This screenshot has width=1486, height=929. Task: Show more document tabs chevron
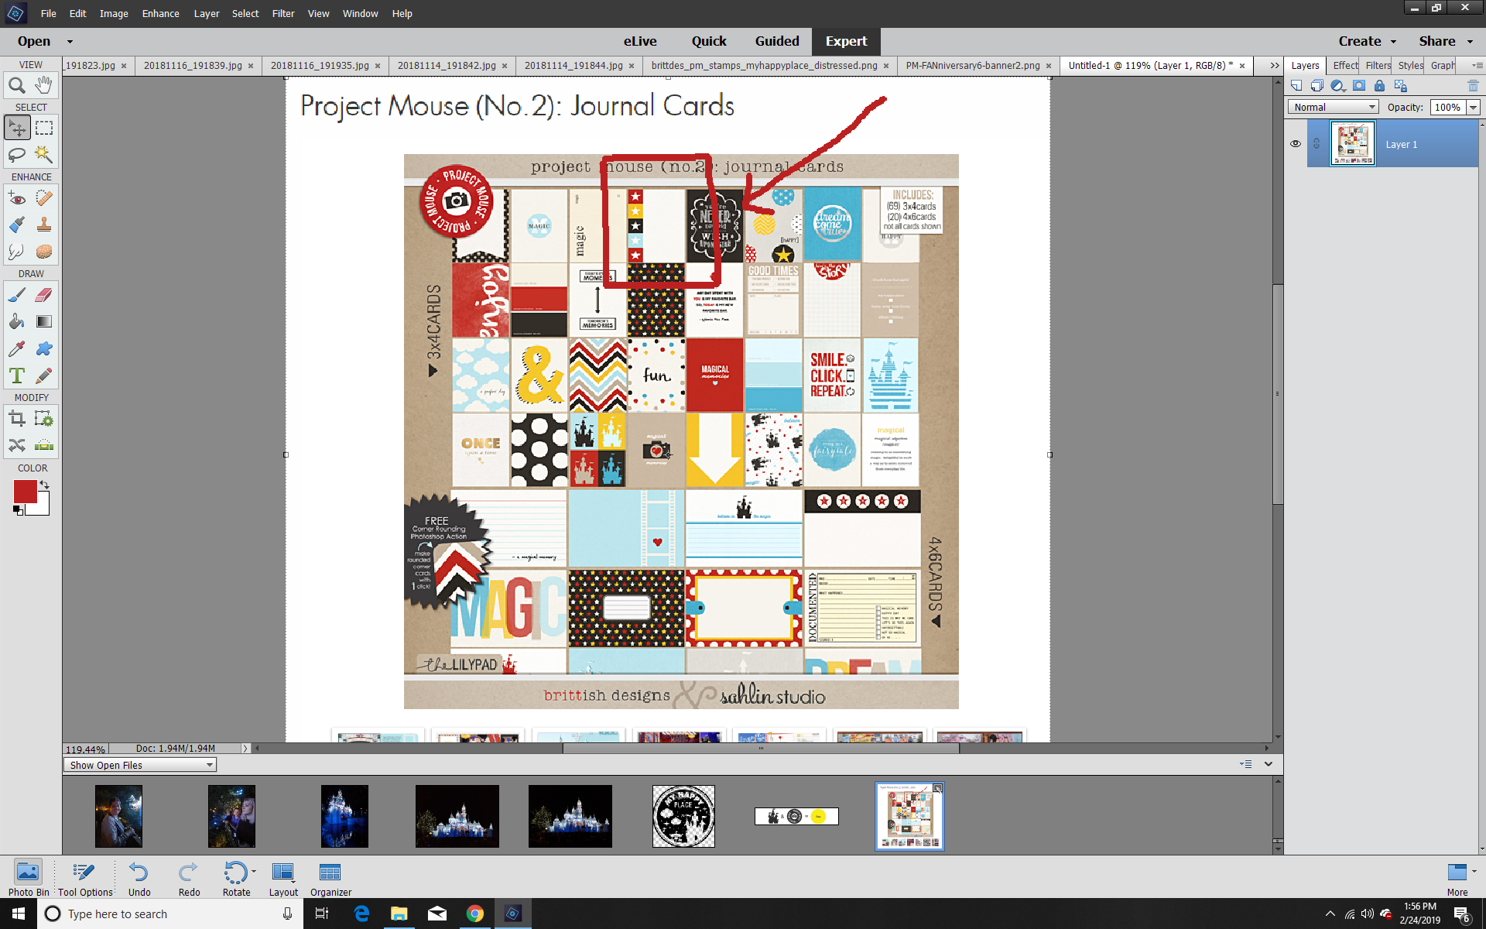pos(1274,66)
